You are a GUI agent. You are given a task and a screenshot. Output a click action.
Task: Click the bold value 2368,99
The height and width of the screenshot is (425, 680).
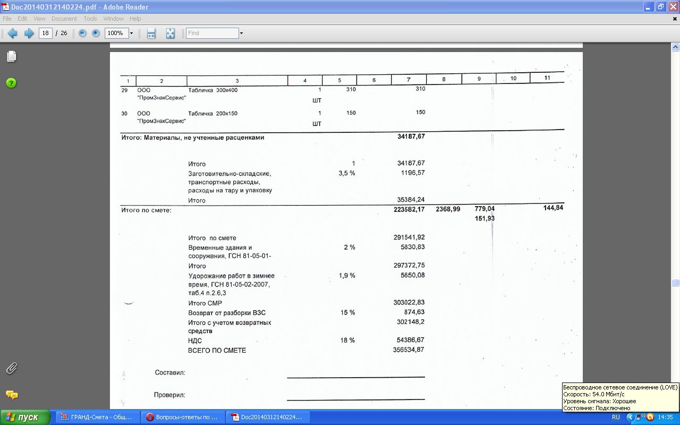(448, 209)
